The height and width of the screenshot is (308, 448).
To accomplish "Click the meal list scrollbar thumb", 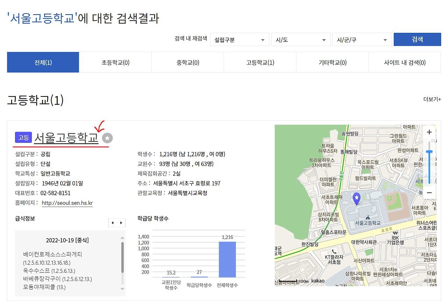I will click(122, 257).
